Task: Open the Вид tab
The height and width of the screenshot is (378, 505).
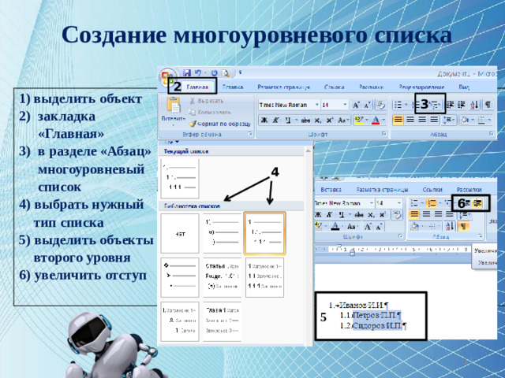Action: (464, 87)
